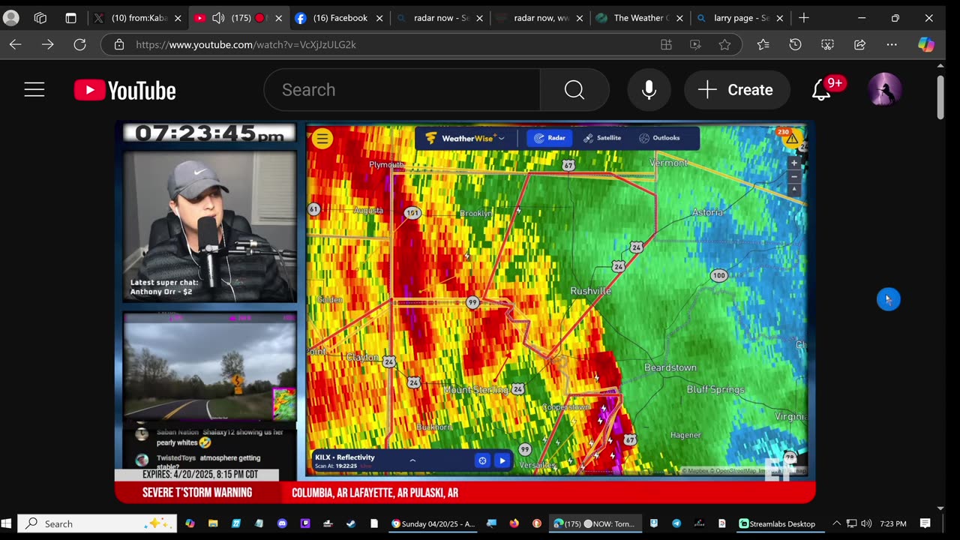The height and width of the screenshot is (540, 960).
Task: View site information lock icon
Action: point(119,45)
